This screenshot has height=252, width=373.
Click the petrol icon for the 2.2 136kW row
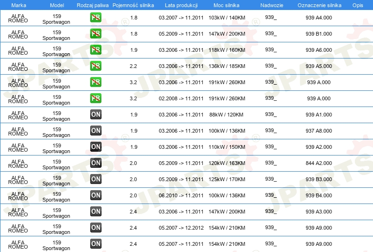(95, 66)
